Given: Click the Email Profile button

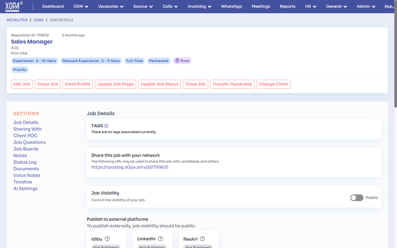Looking at the screenshot, I should pos(78,84).
